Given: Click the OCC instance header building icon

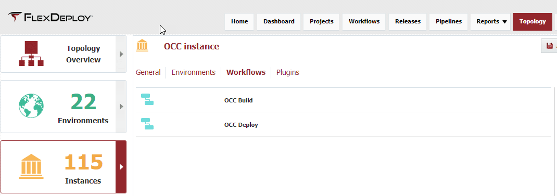Looking at the screenshot, I should (x=143, y=46).
